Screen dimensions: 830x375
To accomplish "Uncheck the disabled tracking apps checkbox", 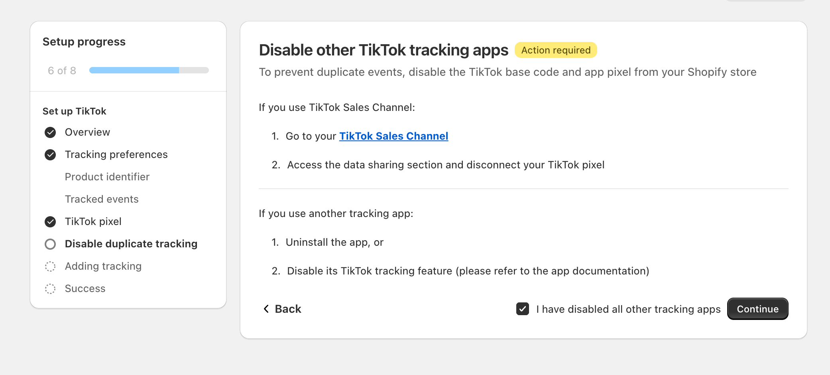I will (522, 309).
